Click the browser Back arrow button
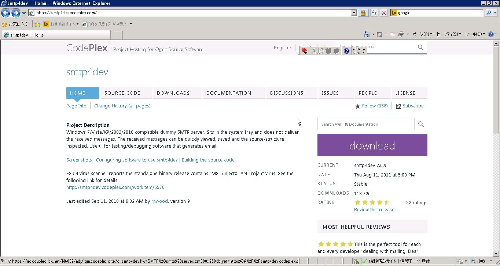Viewport: 500px width, 266px height. pyautogui.click(x=5, y=13)
